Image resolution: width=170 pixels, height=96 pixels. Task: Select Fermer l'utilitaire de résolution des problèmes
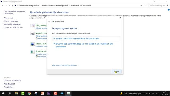click(86, 39)
